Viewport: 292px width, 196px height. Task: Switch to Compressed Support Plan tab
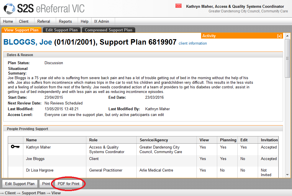[108, 30]
